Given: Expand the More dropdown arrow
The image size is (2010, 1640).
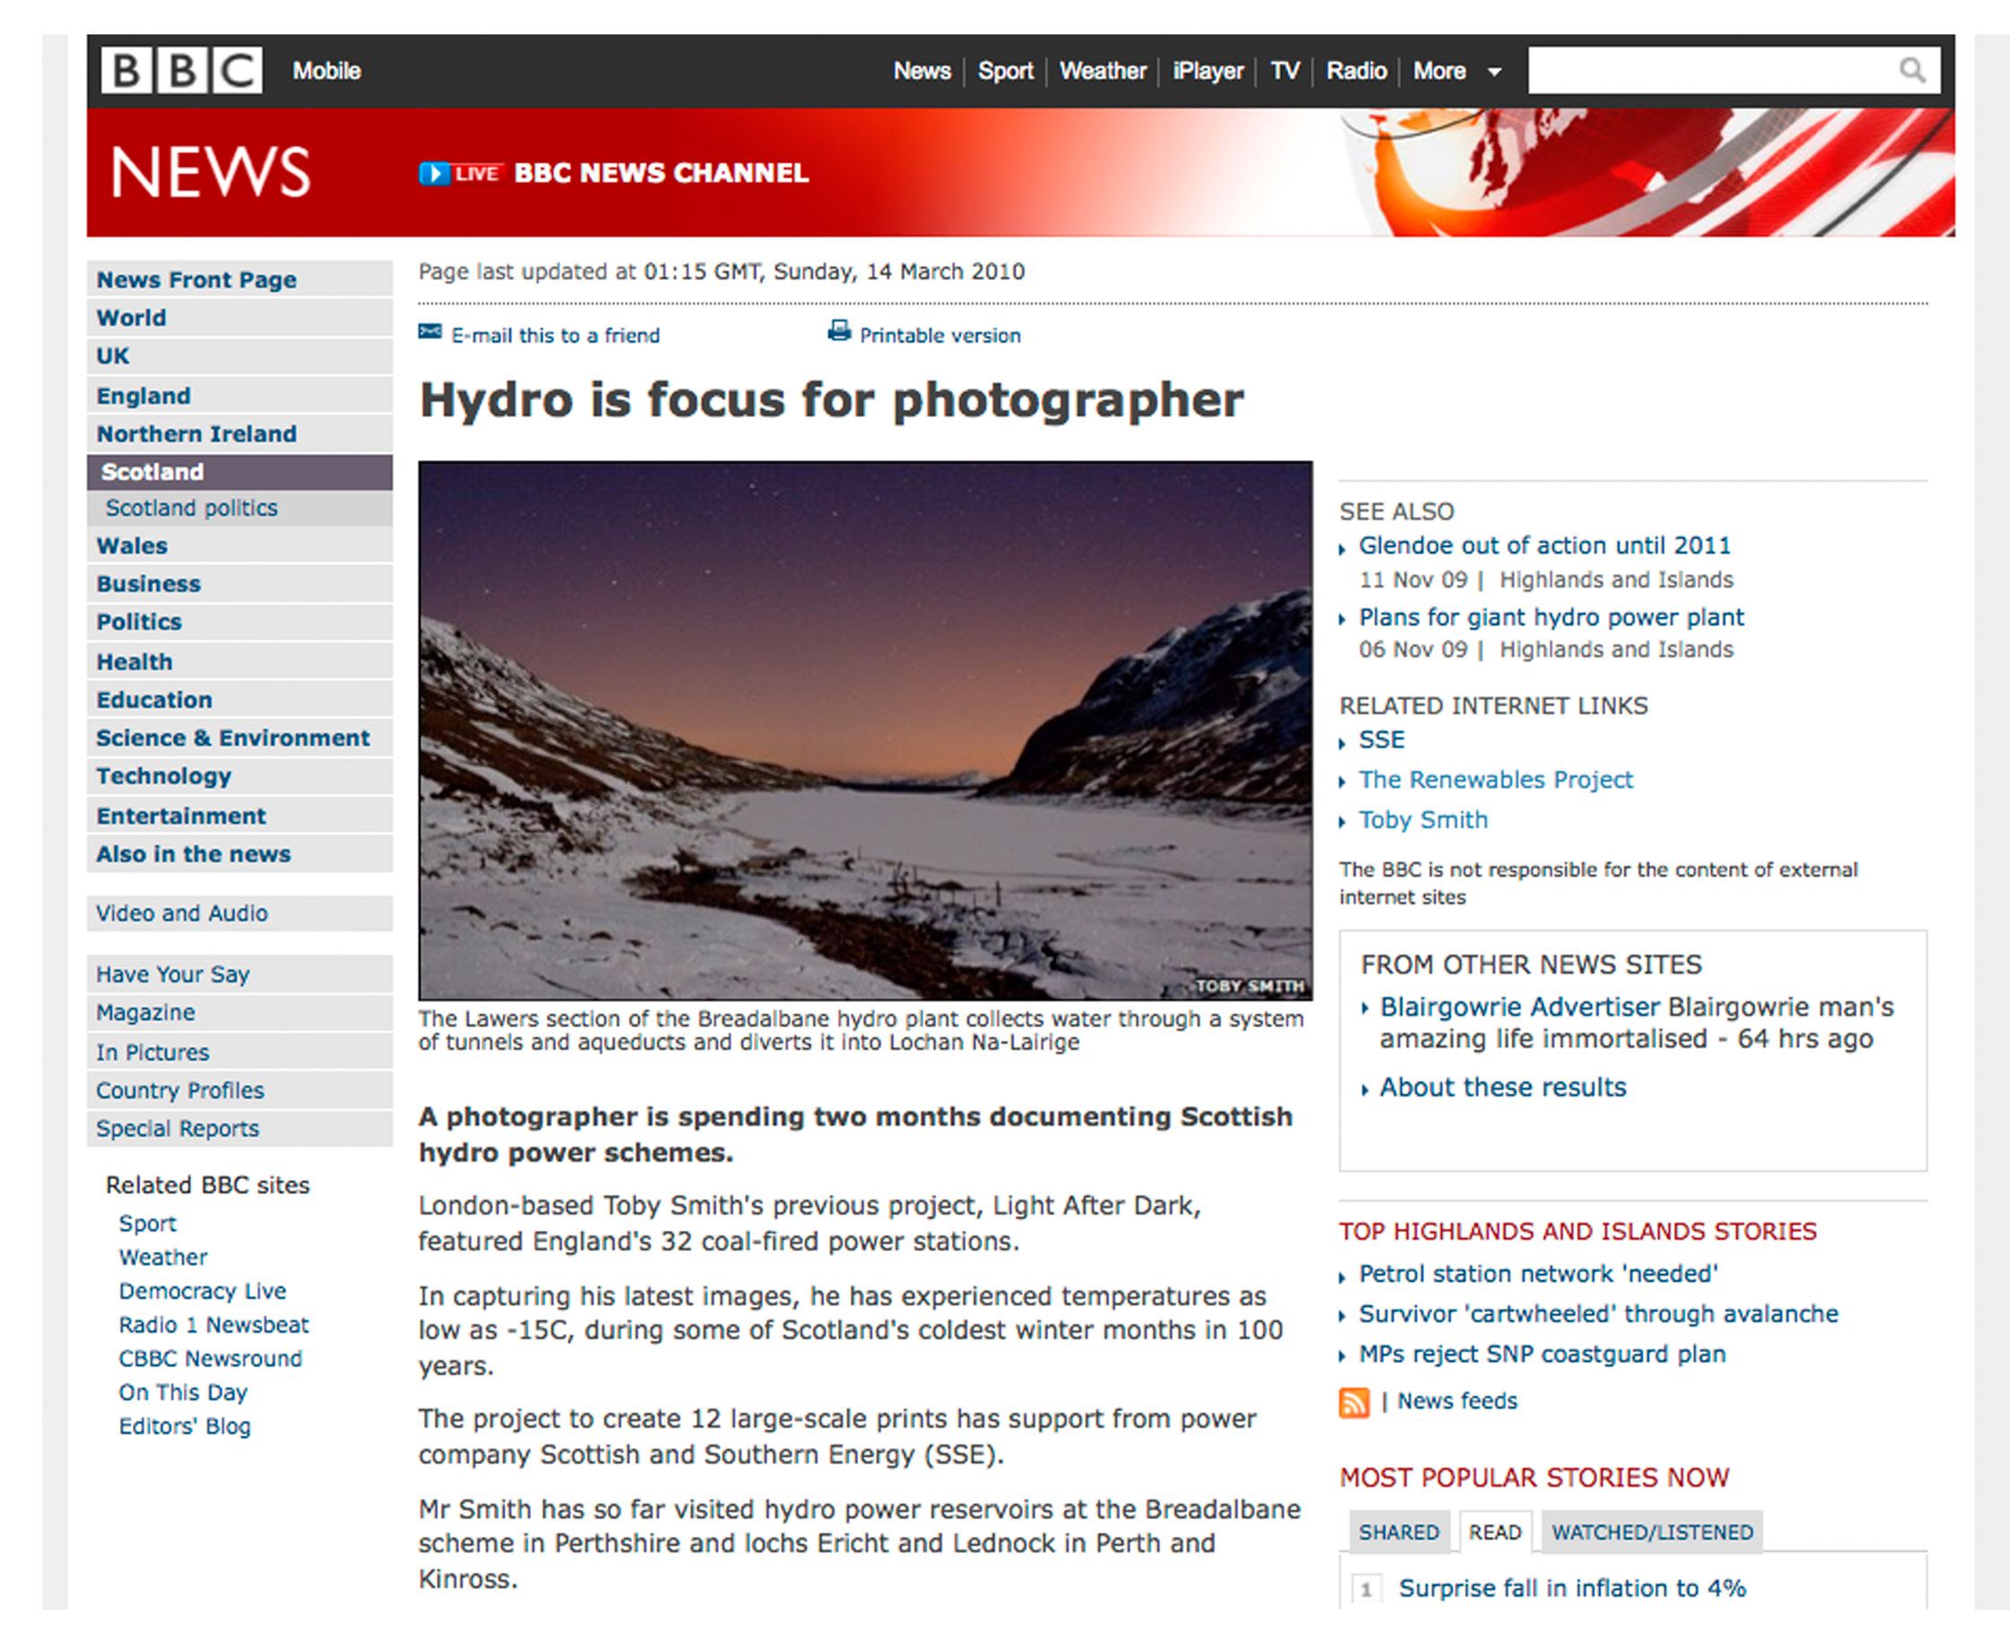Looking at the screenshot, I should 1494,72.
